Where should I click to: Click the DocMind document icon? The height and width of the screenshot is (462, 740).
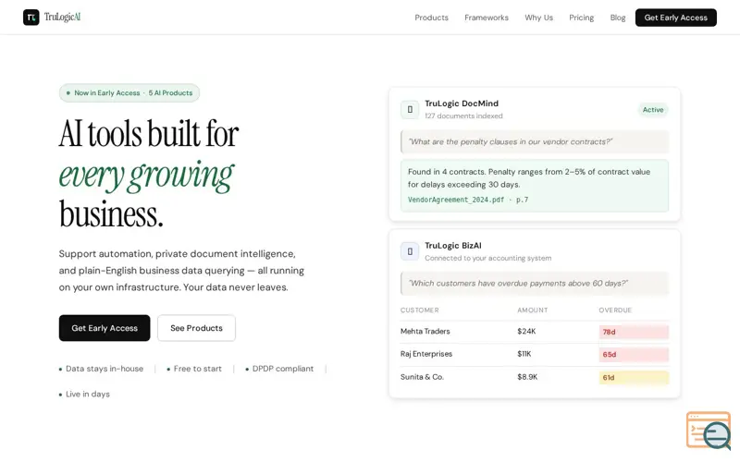click(410, 109)
